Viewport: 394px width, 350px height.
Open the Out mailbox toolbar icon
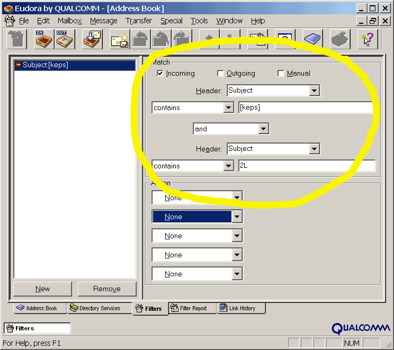pyautogui.click(x=65, y=39)
